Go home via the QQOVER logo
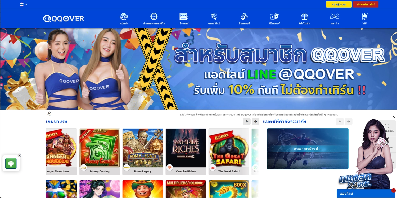Viewport: 397px width, 198px height. [x=64, y=18]
